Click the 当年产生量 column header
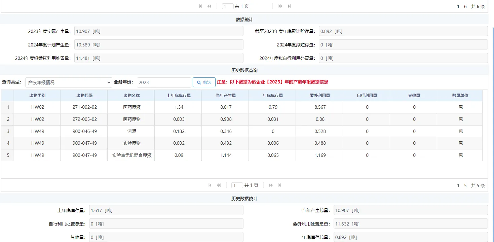This screenshot has height=242, width=494. (225, 95)
